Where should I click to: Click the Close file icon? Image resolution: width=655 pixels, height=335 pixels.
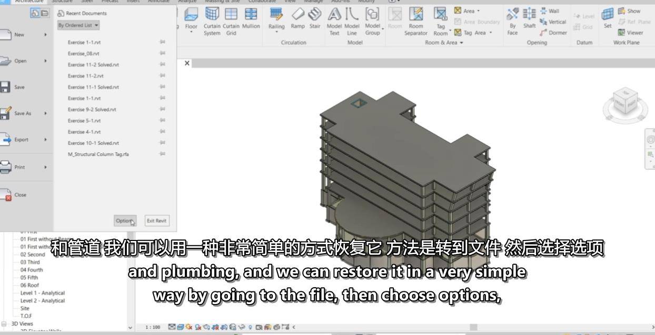5,195
